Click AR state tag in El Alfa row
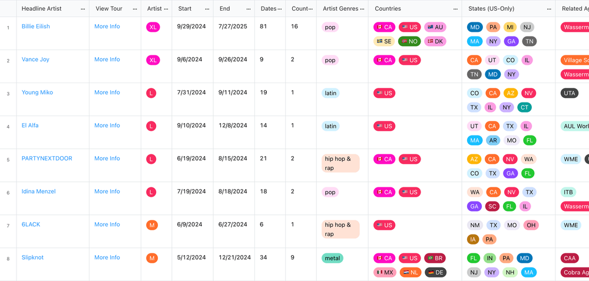The width and height of the screenshot is (589, 281). pos(493,140)
